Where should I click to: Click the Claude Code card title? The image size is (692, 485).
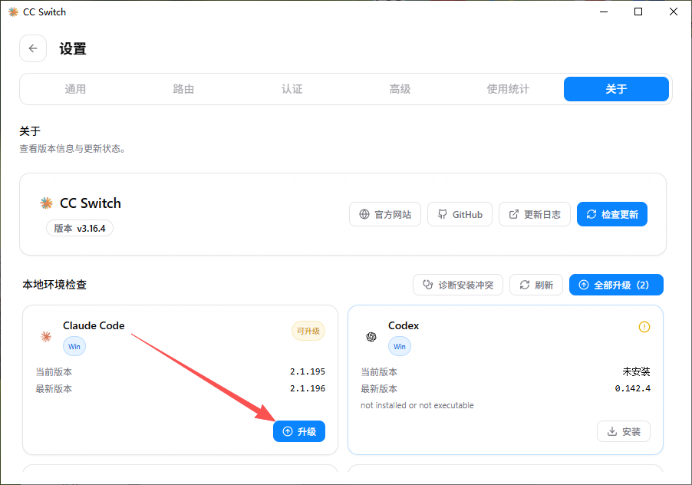(x=94, y=325)
